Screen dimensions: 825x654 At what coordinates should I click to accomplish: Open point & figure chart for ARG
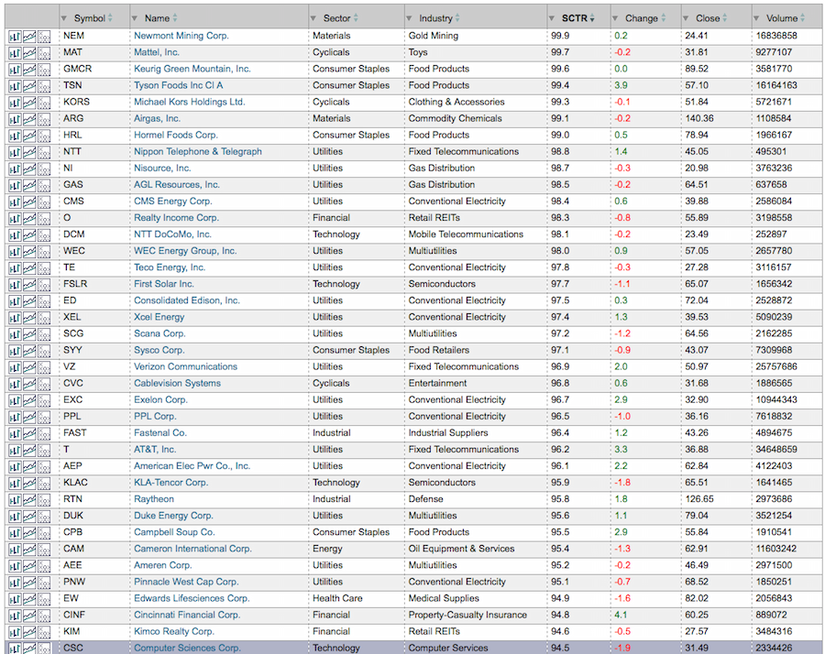tap(44, 119)
